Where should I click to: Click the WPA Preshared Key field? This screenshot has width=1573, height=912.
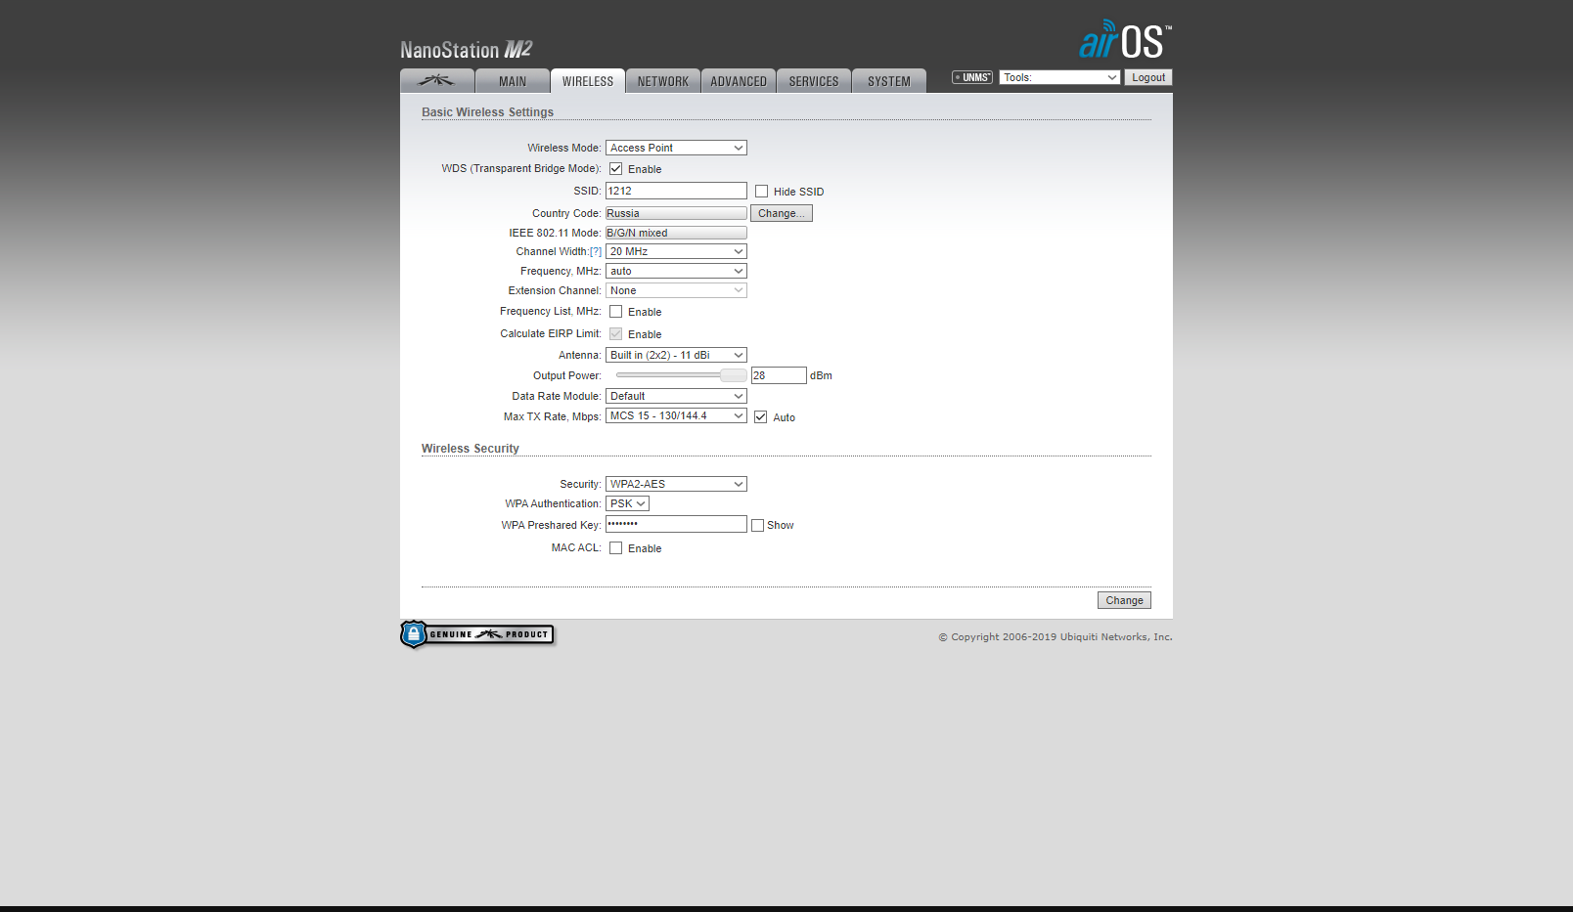(x=676, y=524)
